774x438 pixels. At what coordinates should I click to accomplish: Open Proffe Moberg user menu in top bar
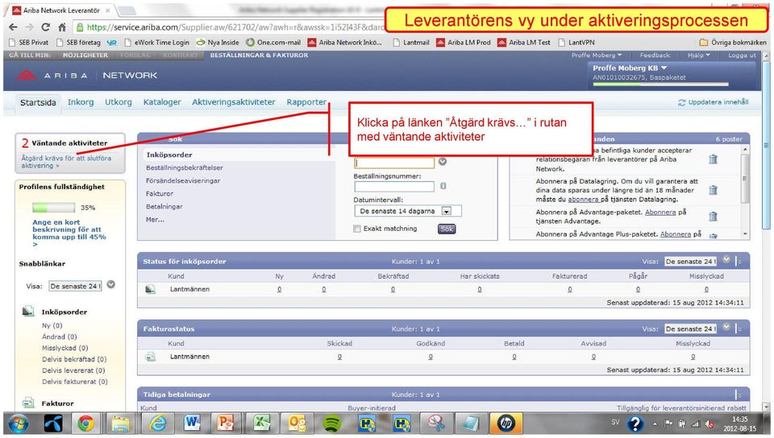tap(597, 56)
